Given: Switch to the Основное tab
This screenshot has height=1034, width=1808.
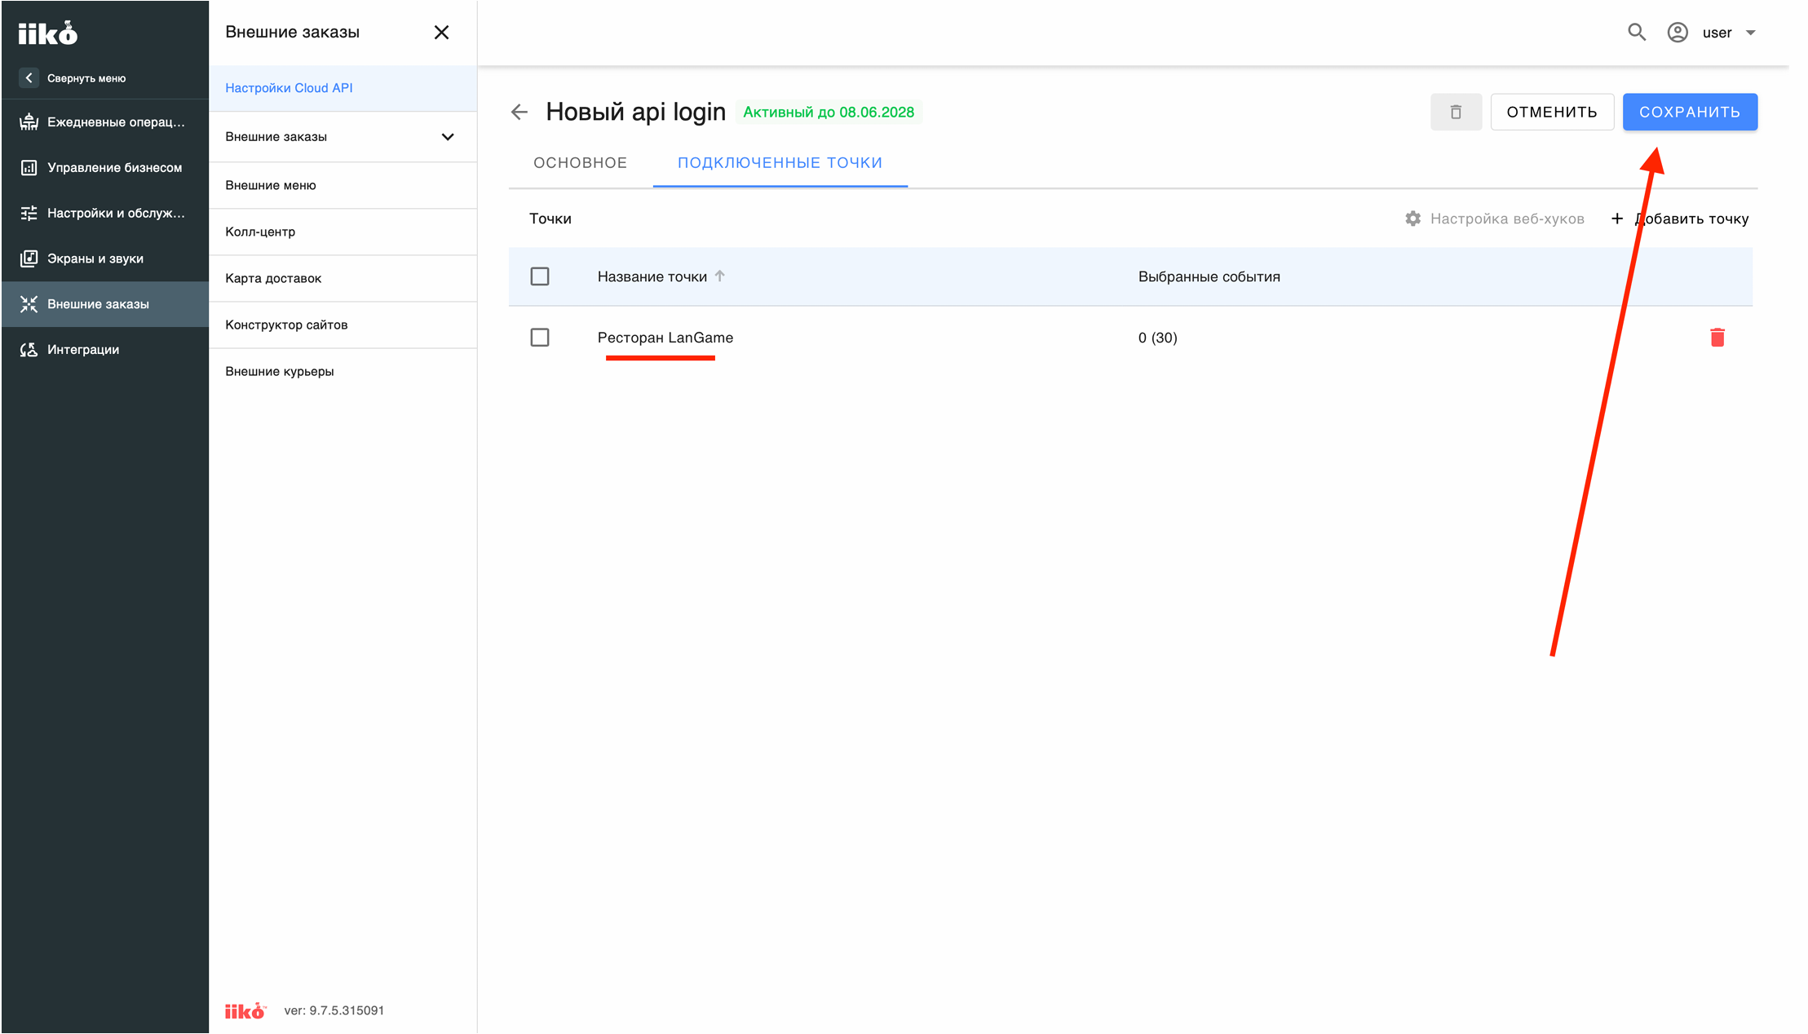Looking at the screenshot, I should [x=580, y=163].
